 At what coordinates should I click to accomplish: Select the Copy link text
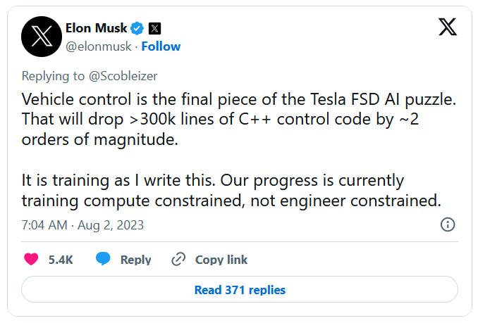[221, 260]
